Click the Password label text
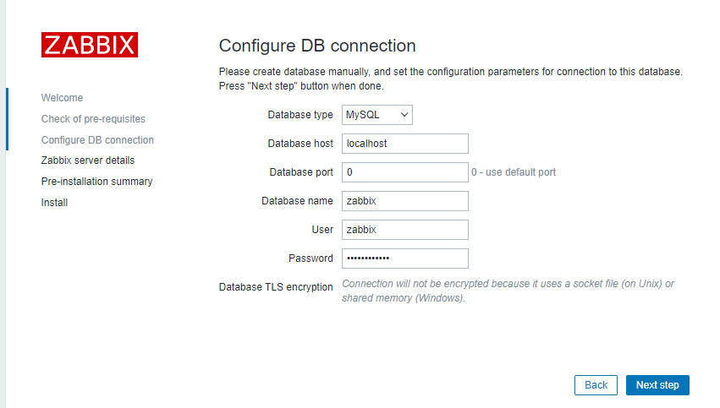 311,258
